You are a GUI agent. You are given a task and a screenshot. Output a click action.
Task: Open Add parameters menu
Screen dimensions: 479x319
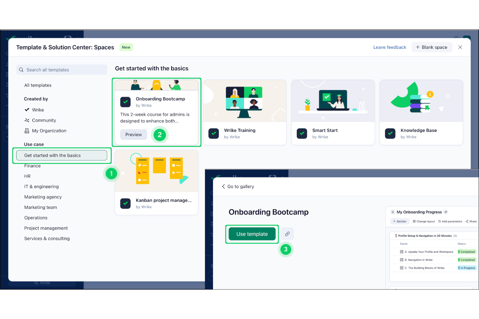450,221
